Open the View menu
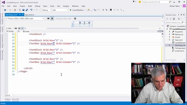The image size is (187, 105). pos(15,6)
